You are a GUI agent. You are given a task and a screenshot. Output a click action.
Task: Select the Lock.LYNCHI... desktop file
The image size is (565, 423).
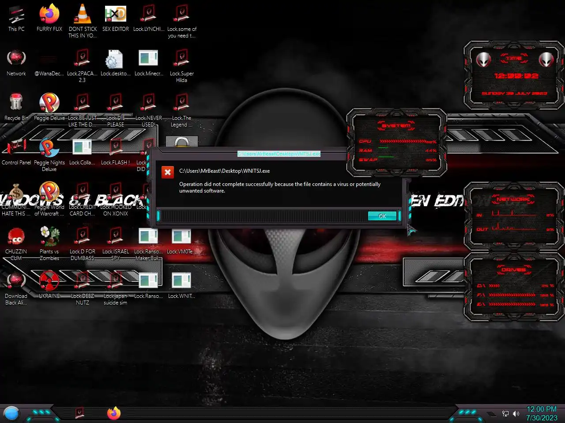pyautogui.click(x=149, y=19)
